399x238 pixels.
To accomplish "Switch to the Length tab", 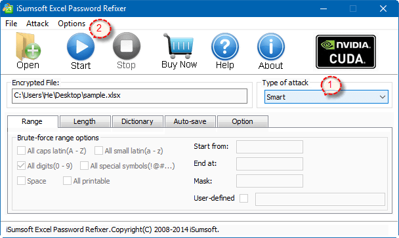I will click(x=85, y=121).
